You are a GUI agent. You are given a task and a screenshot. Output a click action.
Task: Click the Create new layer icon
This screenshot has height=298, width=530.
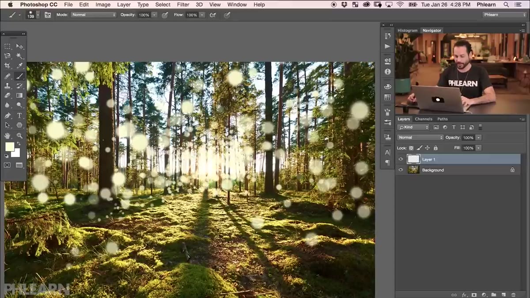pos(503,294)
